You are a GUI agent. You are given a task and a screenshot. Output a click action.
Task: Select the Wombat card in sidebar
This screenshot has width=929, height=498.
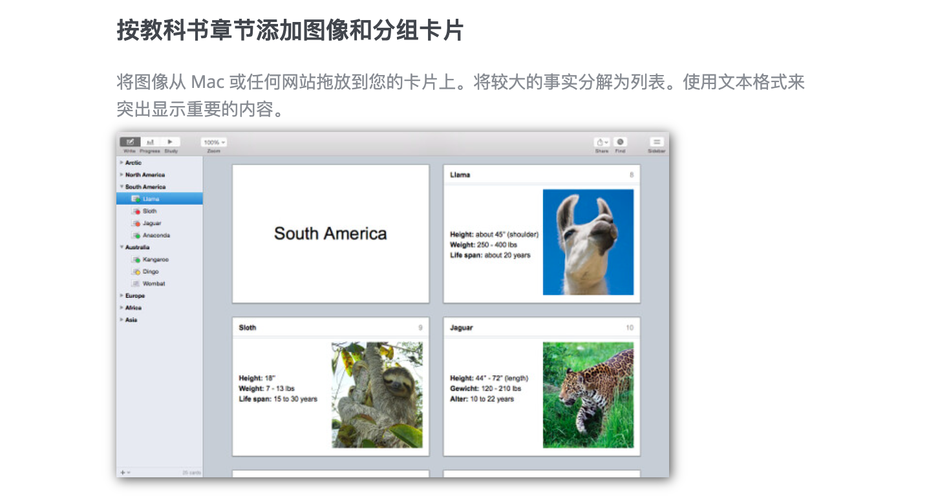160,283
